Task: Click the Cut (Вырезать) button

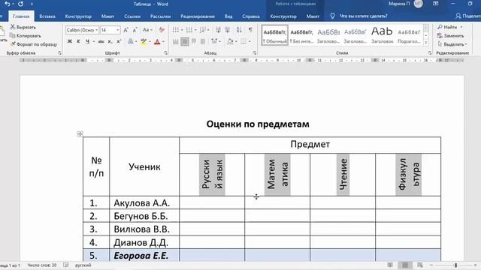Action: (x=23, y=27)
